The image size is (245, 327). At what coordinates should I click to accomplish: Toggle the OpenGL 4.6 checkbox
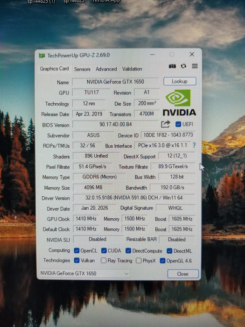pyautogui.click(x=162, y=261)
